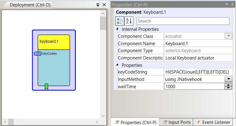Viewport: 236px width, 126px height.
Task: Select the Deployment (Ctrl-D) tab
Action: click(x=30, y=5)
